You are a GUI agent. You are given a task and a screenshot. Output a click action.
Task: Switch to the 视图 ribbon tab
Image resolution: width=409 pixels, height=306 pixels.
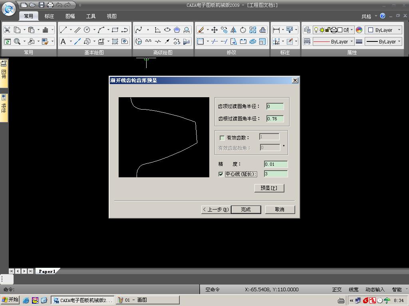(x=112, y=16)
